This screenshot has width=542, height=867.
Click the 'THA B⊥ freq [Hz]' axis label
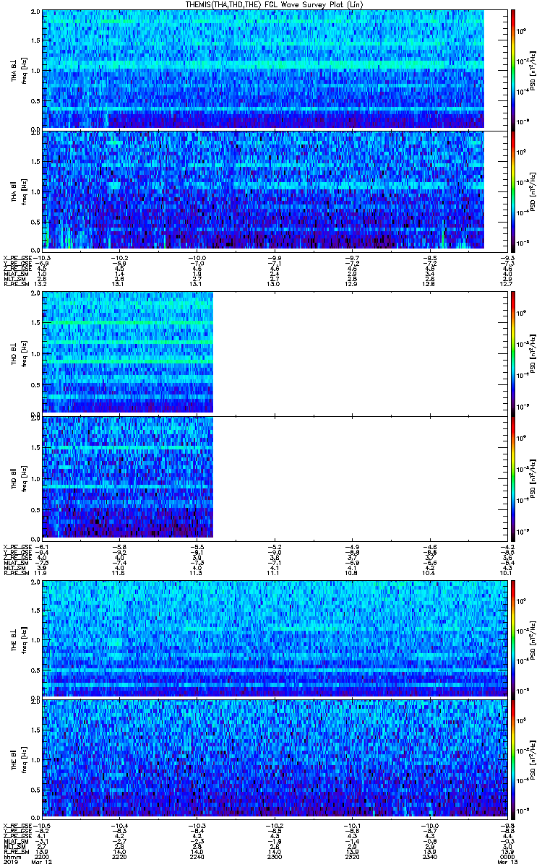point(19,69)
